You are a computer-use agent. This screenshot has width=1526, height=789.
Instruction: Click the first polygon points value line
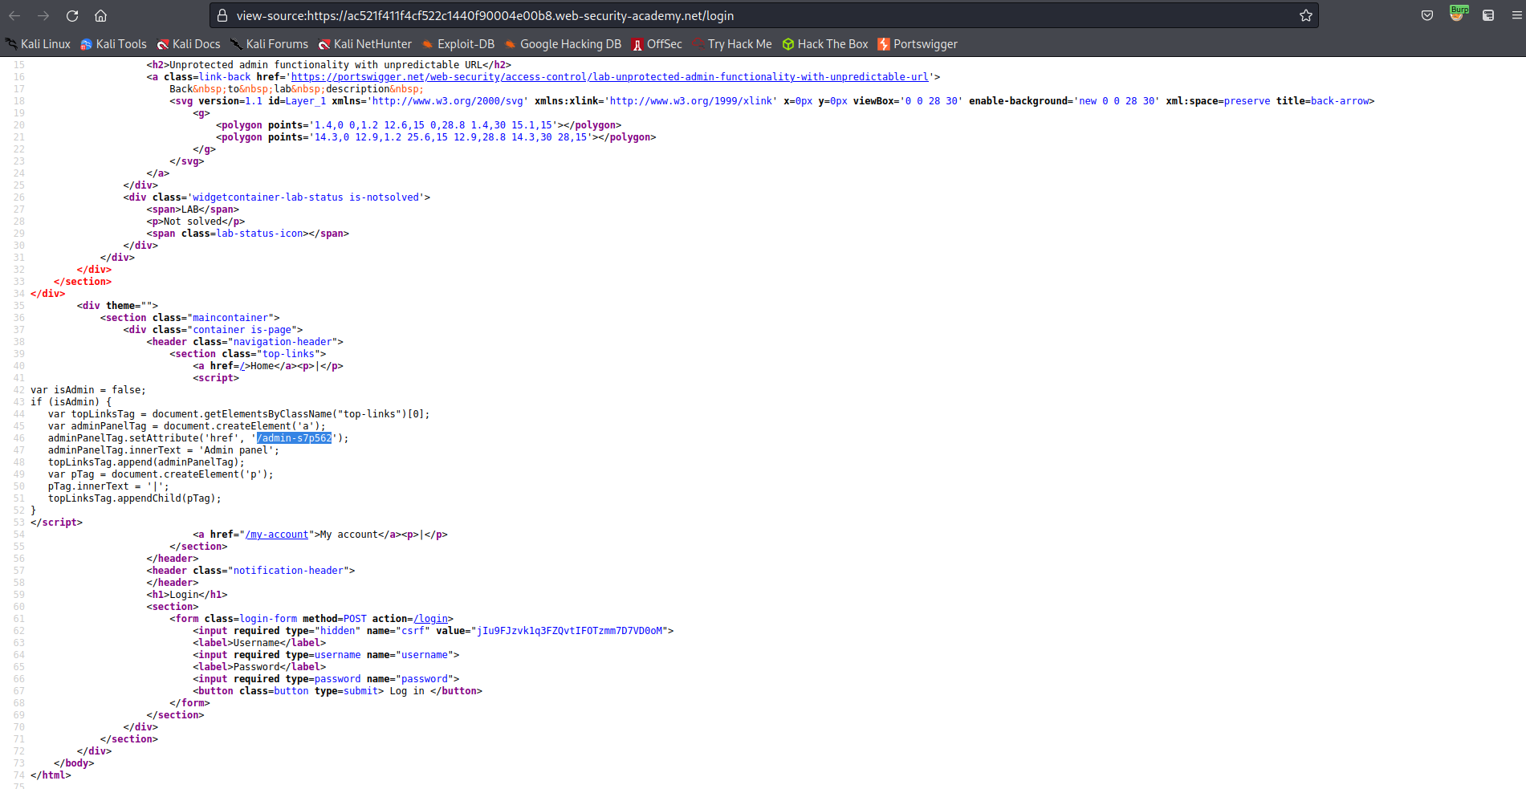418,125
